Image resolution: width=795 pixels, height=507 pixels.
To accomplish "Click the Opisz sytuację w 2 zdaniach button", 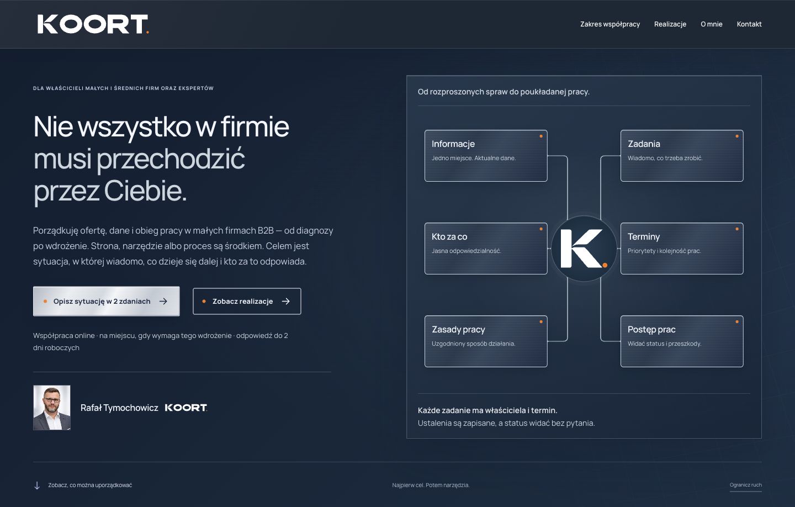I will tap(107, 301).
